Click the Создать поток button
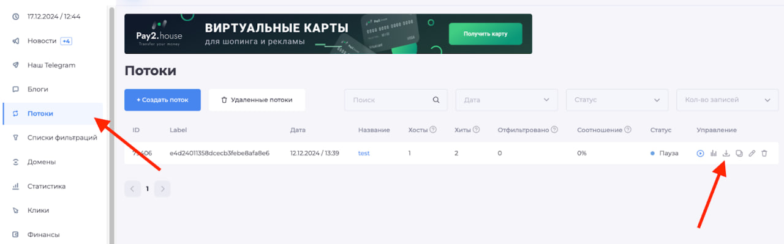 [x=162, y=100]
